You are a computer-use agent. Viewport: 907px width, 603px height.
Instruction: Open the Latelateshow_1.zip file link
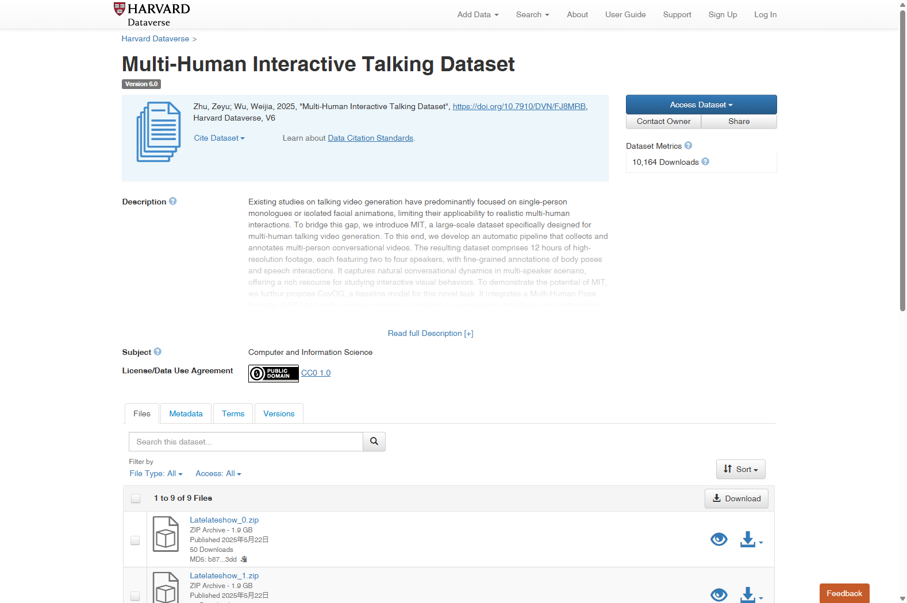point(224,576)
